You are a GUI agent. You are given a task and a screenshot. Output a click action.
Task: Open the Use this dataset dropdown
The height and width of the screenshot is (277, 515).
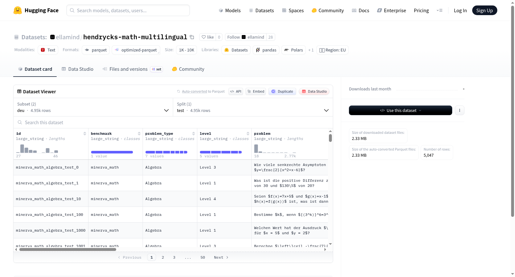(400, 110)
